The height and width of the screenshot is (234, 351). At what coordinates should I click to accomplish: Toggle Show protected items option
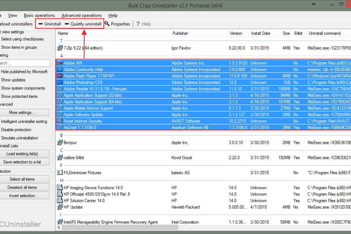(x=19, y=97)
